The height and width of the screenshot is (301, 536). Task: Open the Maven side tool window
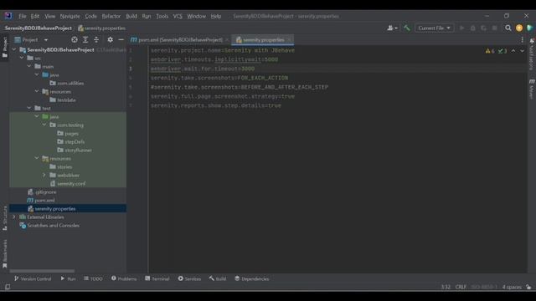[532, 89]
